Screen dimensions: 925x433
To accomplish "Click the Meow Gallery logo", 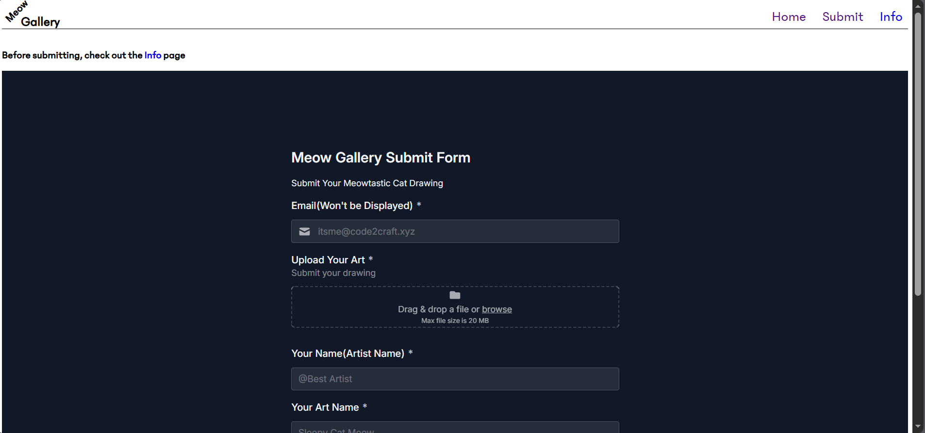I will tap(33, 15).
